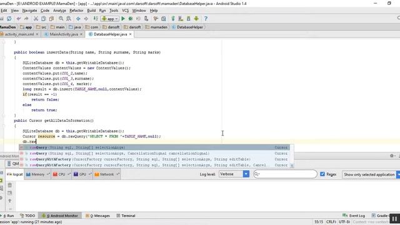400x225 pixels.
Task: Navigate Forward with right arrow icon
Action: (x=86, y=19)
